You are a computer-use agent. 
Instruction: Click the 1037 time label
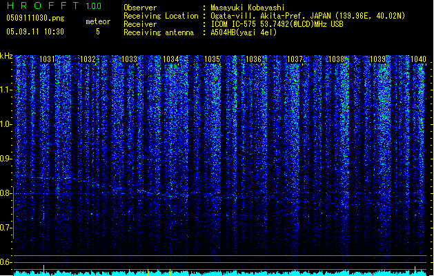[295, 59]
